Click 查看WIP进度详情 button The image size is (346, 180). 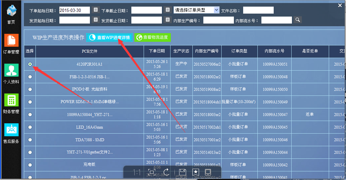109,37
